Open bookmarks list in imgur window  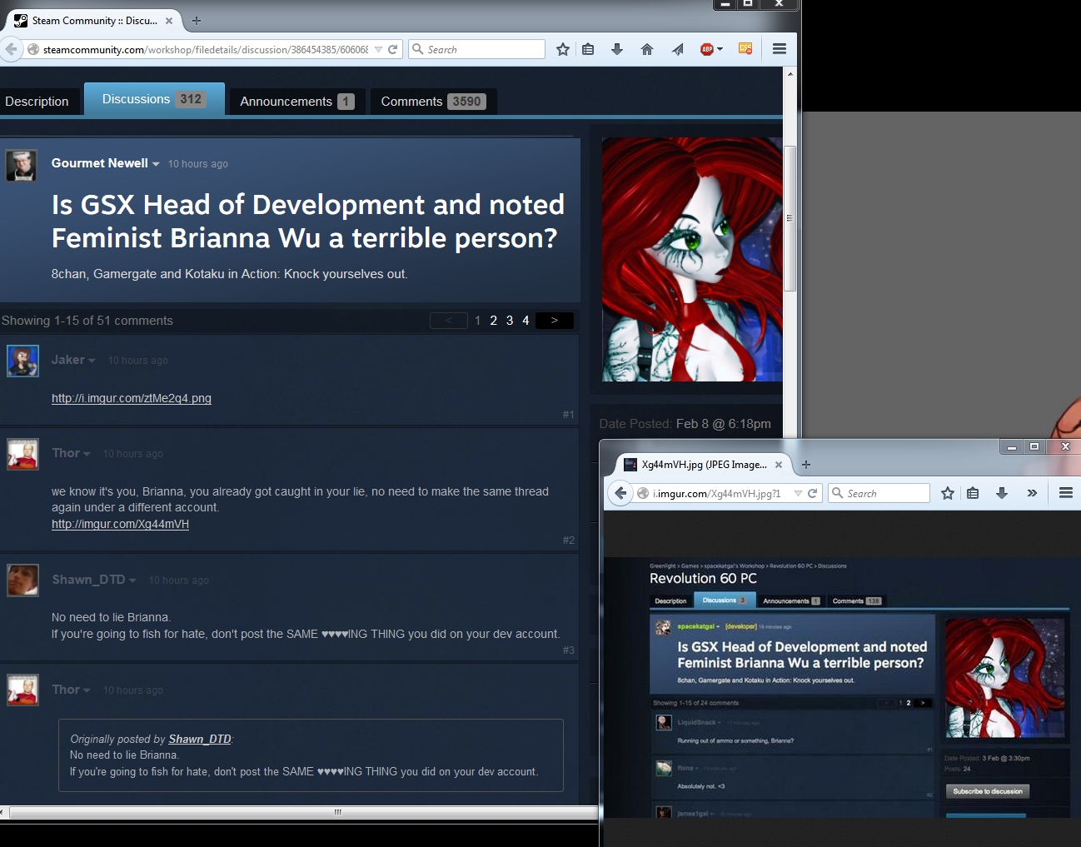(x=973, y=493)
